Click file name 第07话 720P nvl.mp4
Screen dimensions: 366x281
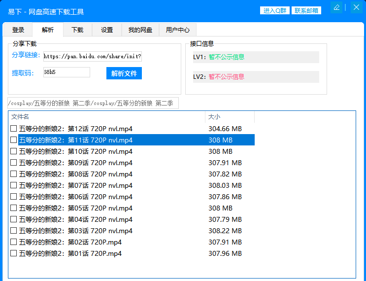click(76, 185)
